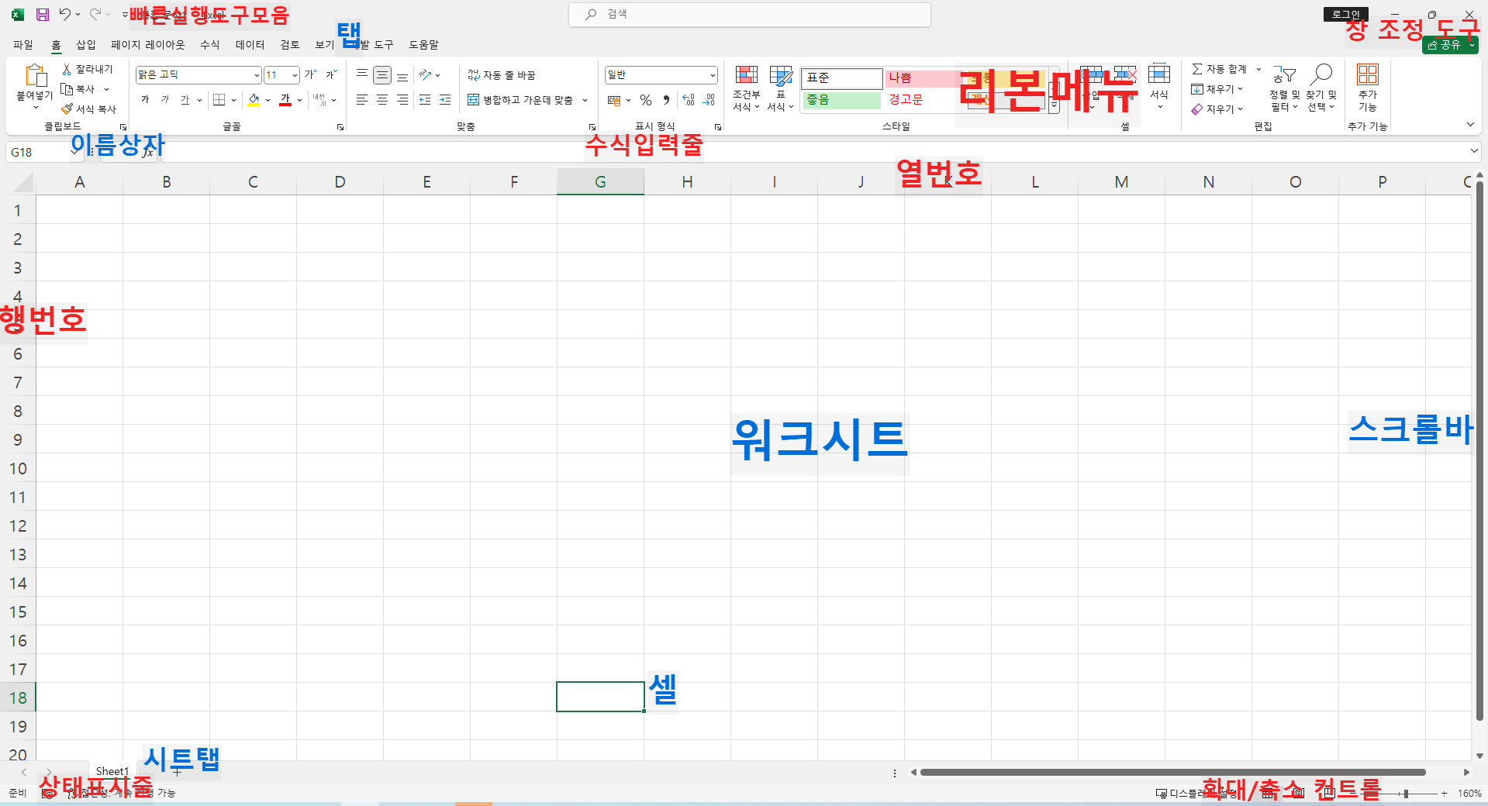Toggle center horizontal alignment
The width and height of the screenshot is (1488, 806).
tap(382, 100)
